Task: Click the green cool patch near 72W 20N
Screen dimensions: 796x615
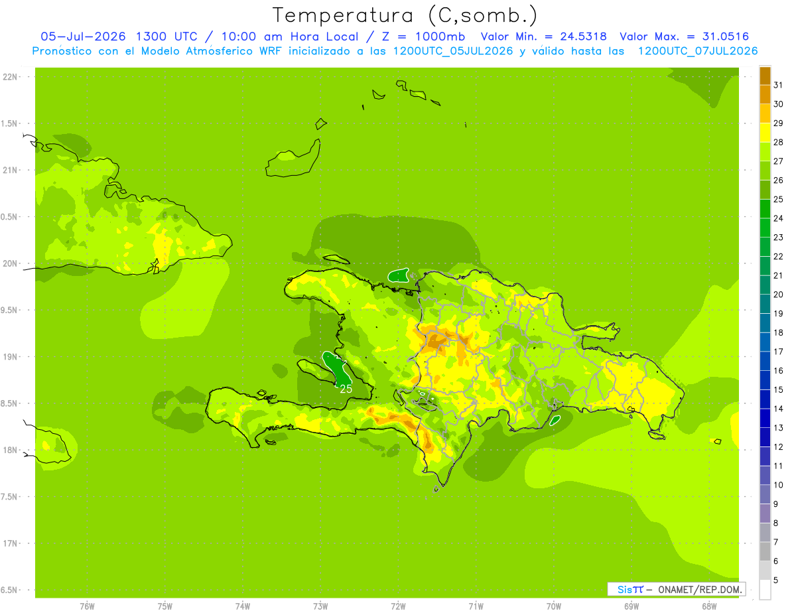Action: coord(399,275)
